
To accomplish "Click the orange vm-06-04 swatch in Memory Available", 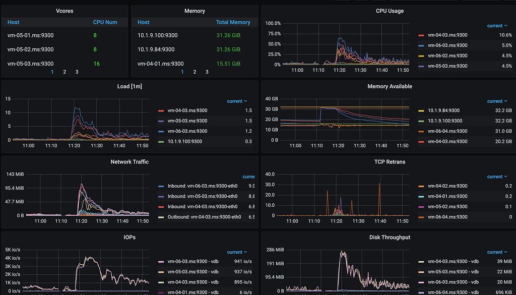I will click(421, 131).
